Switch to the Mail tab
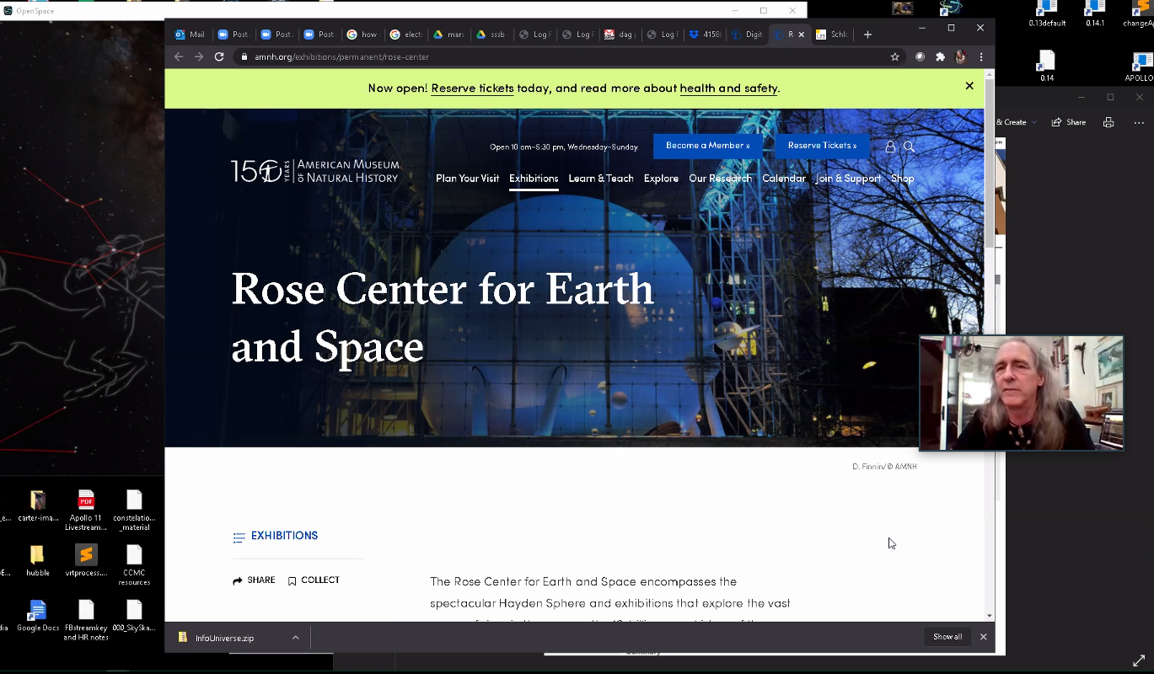 pos(191,35)
